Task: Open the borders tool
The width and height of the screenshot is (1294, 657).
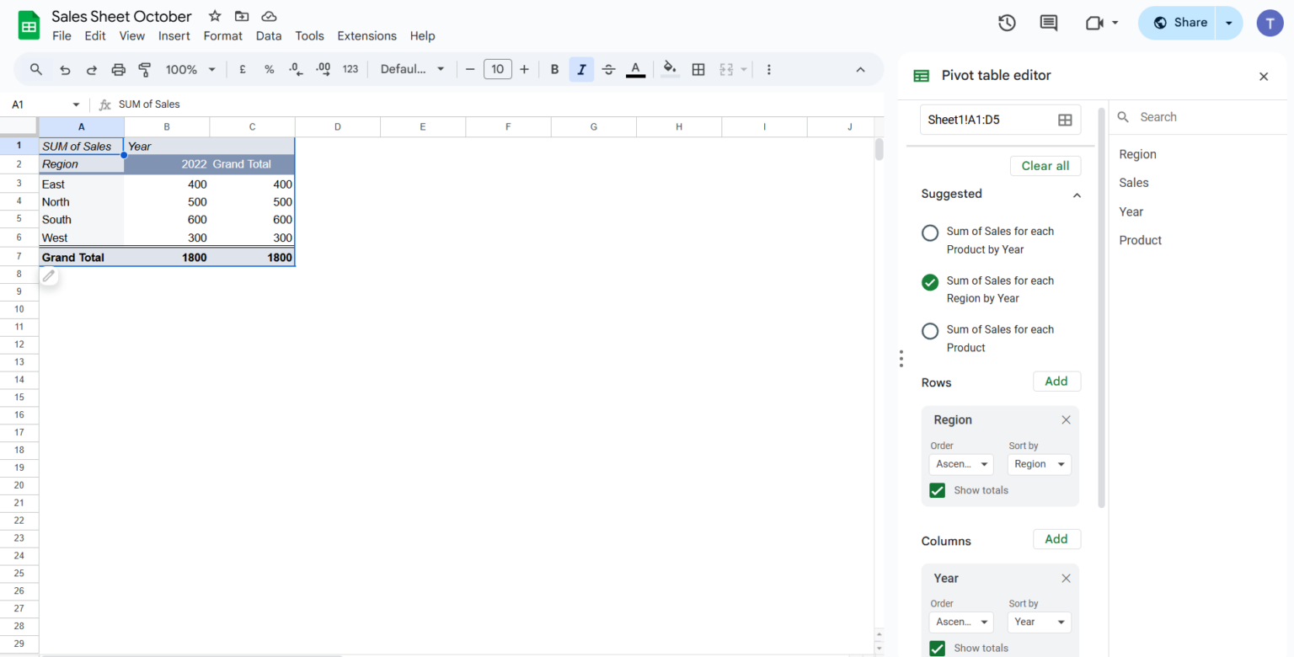Action: point(698,69)
